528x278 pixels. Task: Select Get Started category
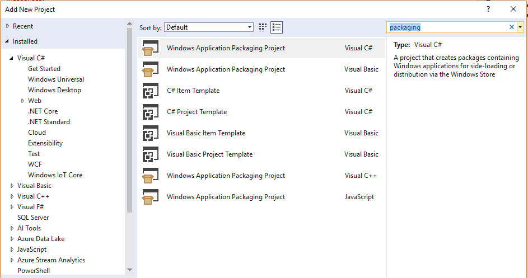point(44,69)
